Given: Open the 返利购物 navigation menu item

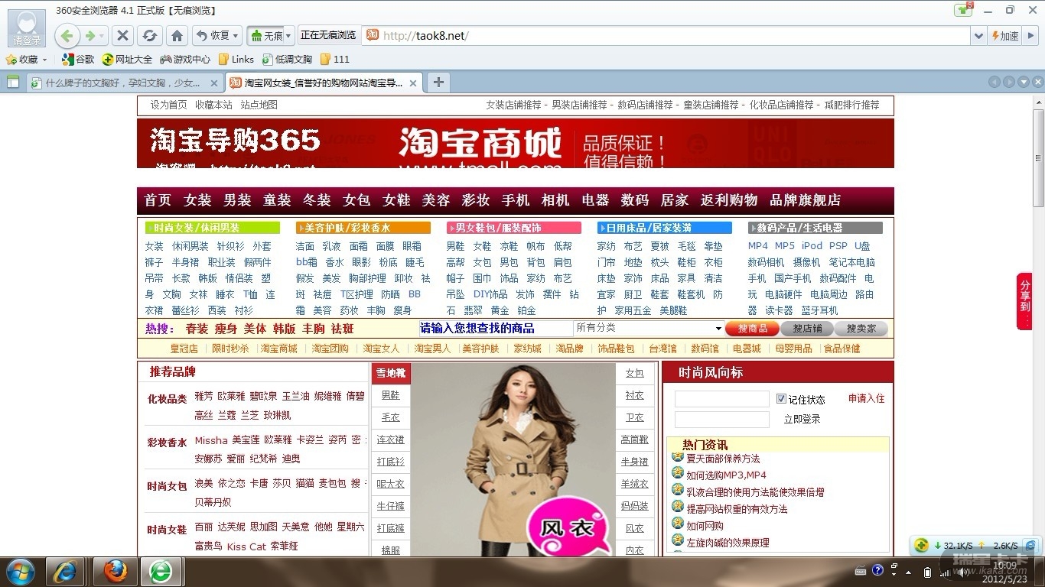Looking at the screenshot, I should click(x=729, y=200).
